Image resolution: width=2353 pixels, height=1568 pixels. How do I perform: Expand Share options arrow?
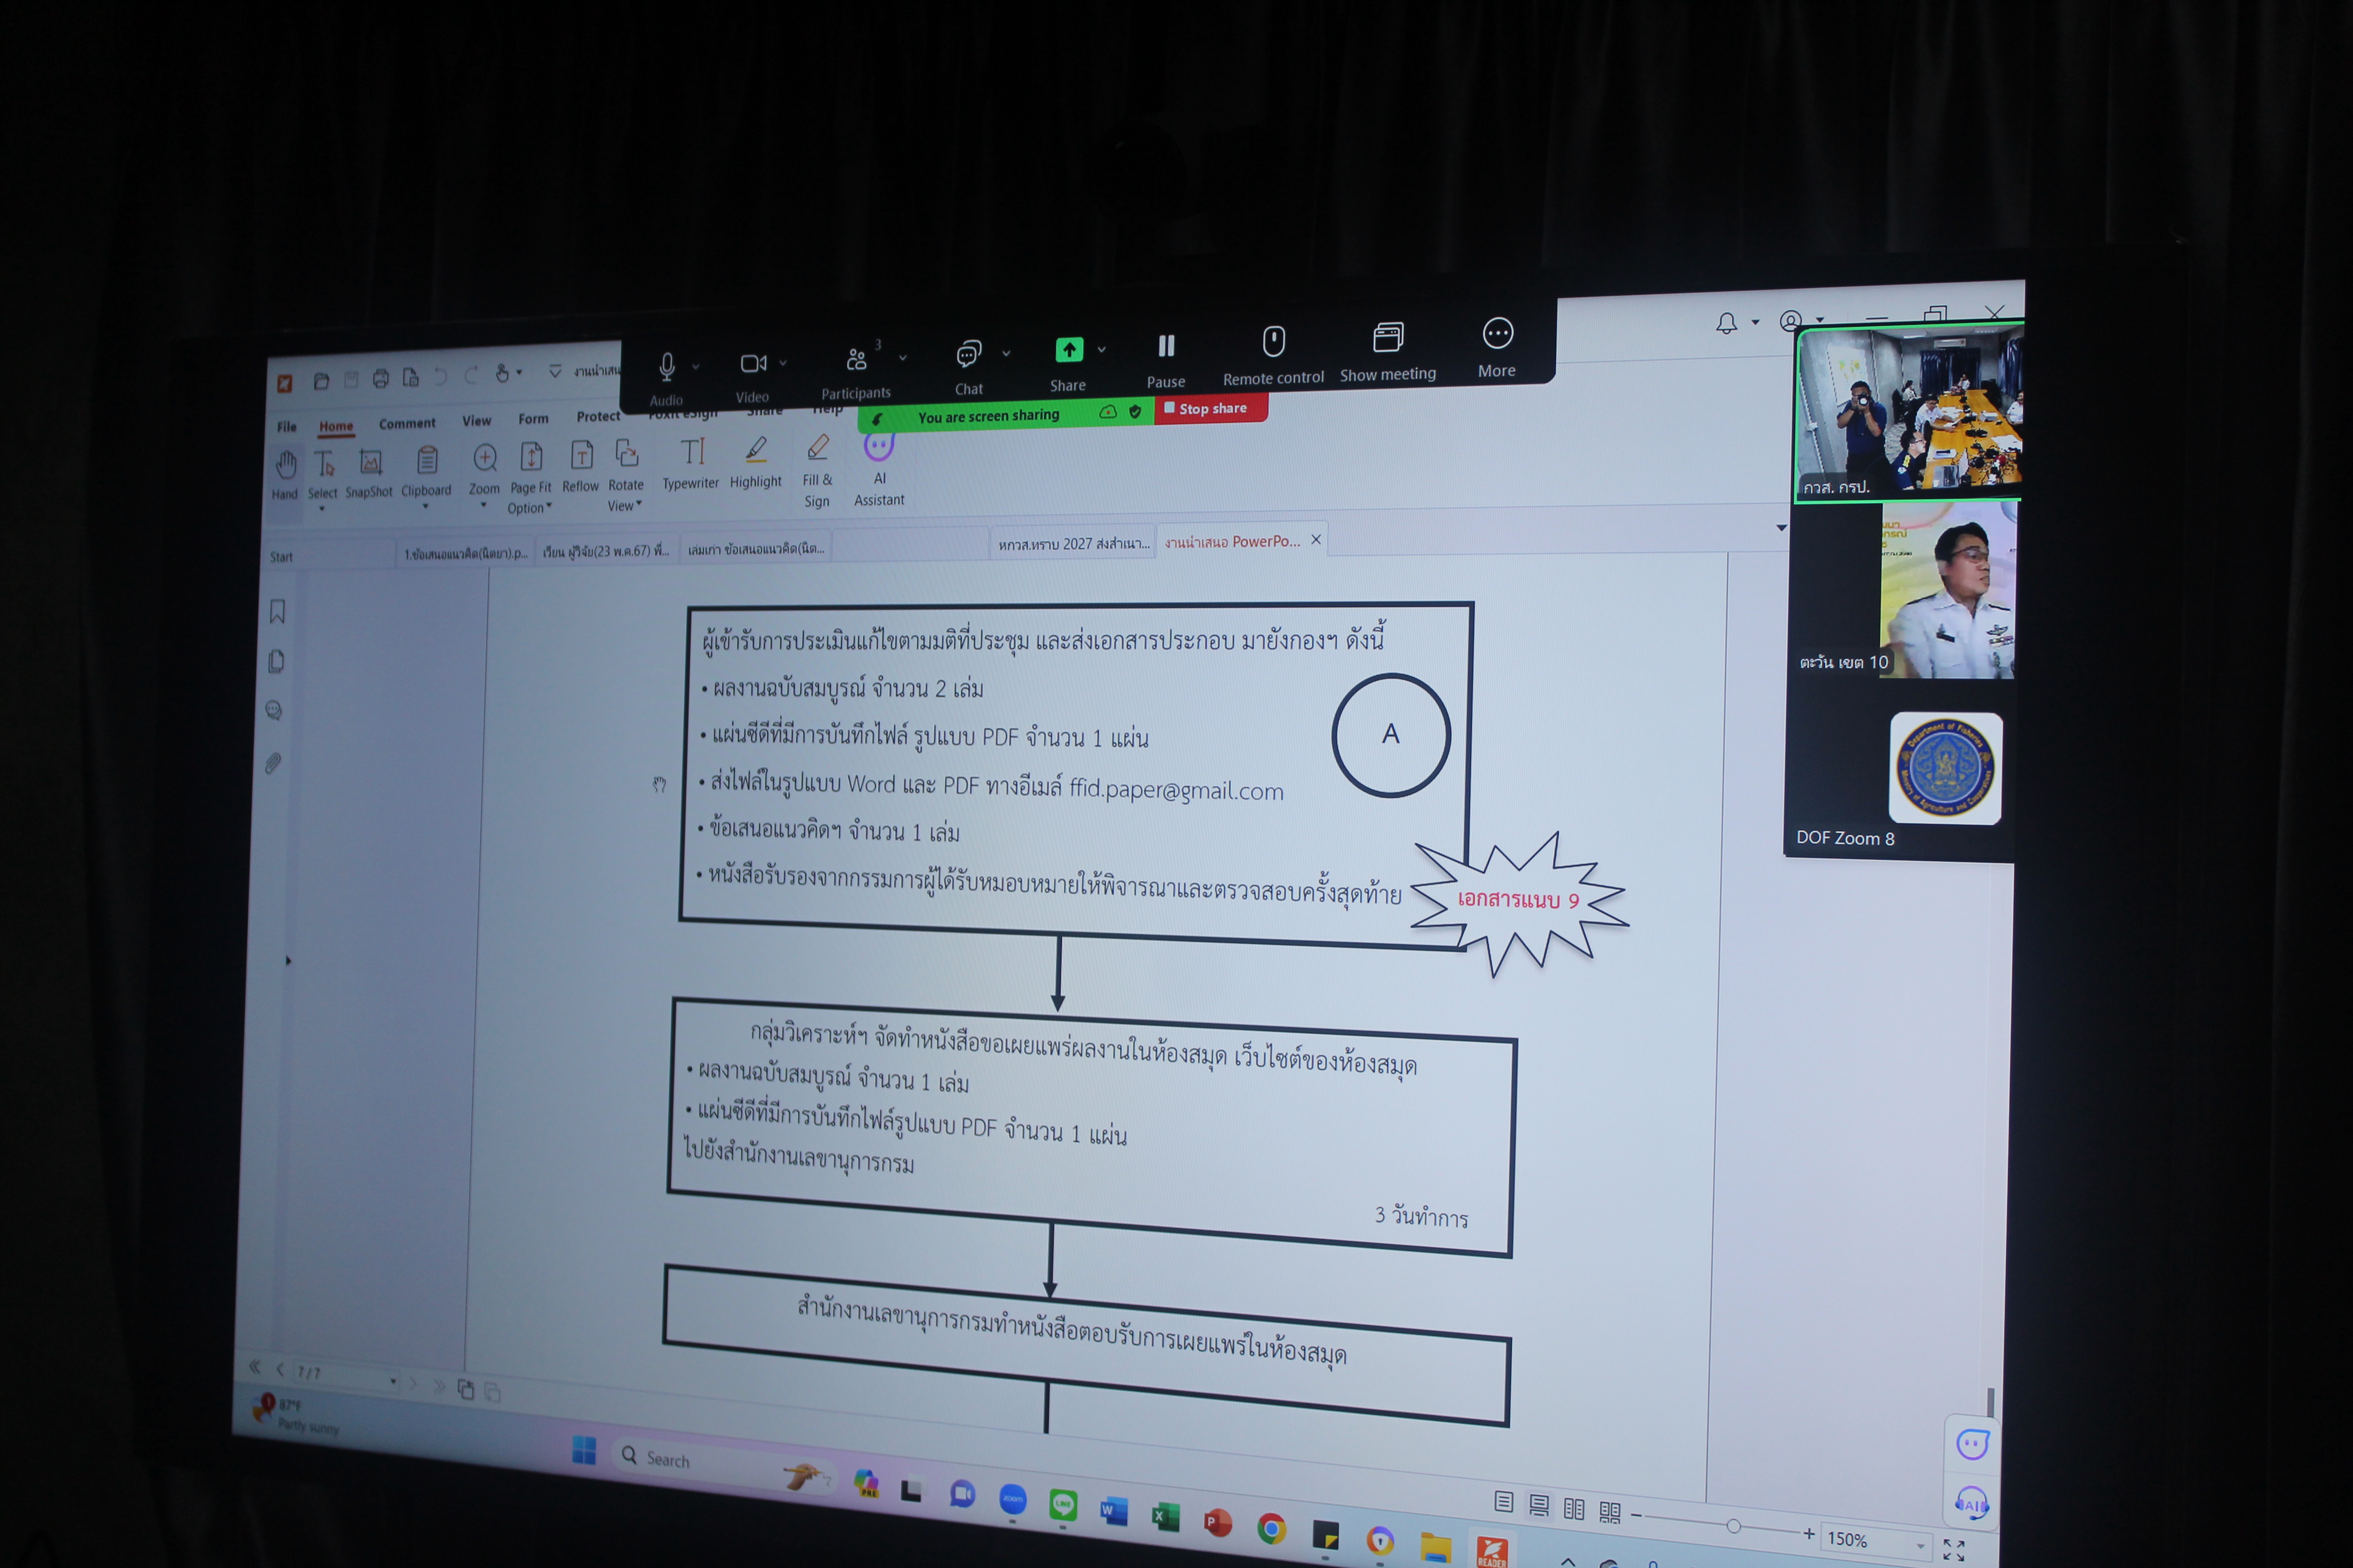tap(1102, 349)
